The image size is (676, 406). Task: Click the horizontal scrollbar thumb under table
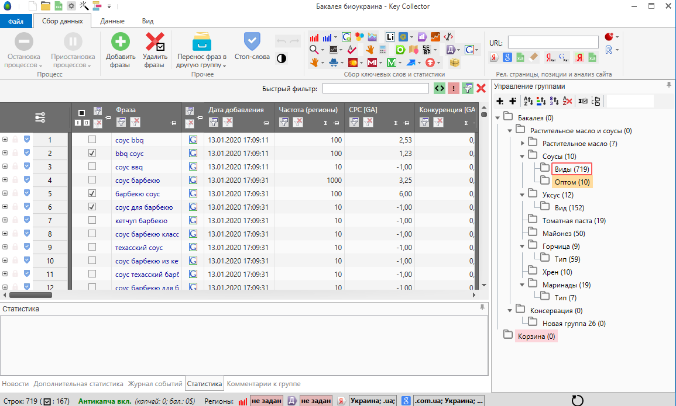(x=30, y=295)
